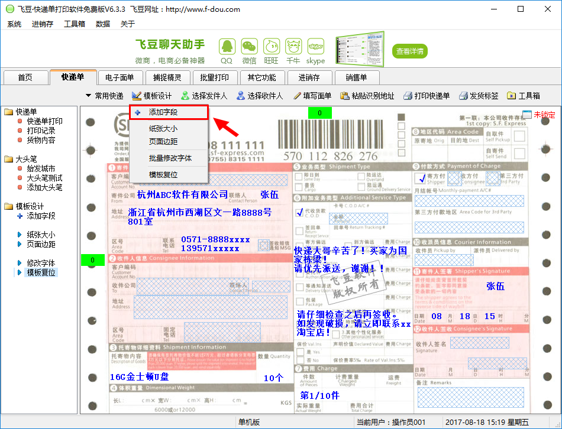Open 打印记录 in the sidebar
This screenshot has width=562, height=429.
pyautogui.click(x=41, y=131)
